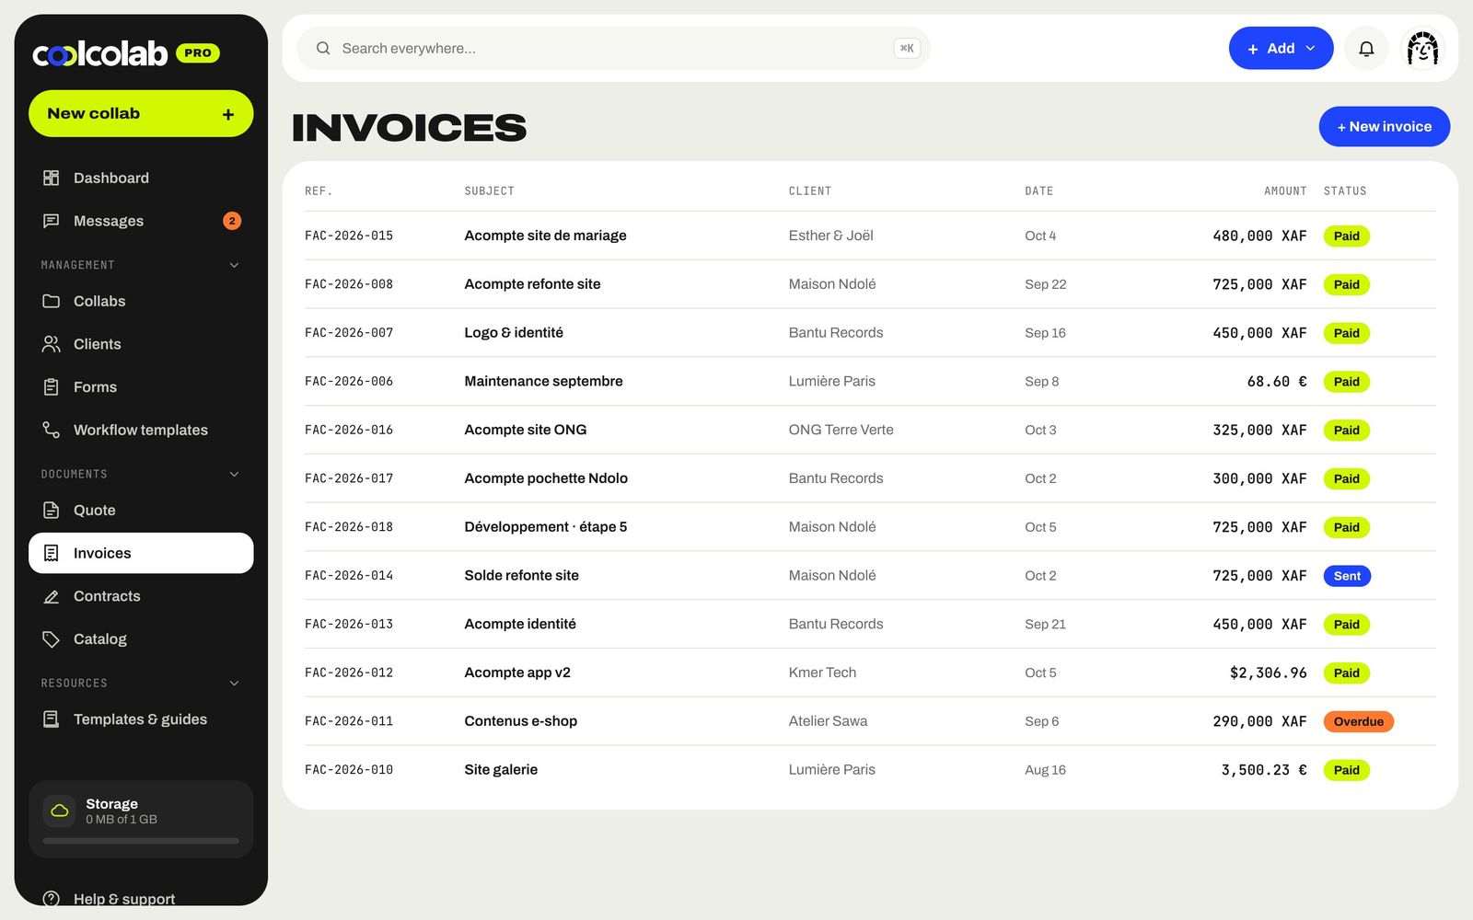Focus the Search everywhere field
The width and height of the screenshot is (1473, 920).
(x=613, y=48)
